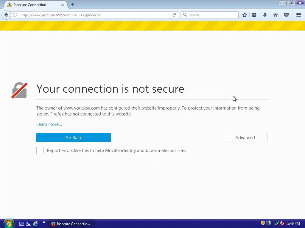This screenshot has width=305, height=228.
Task: Open a new tab with plus button
Action: (x=72, y=5)
